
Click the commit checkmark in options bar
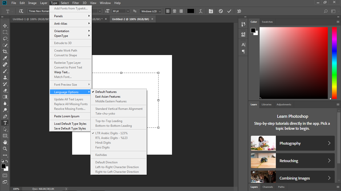tap(229, 11)
